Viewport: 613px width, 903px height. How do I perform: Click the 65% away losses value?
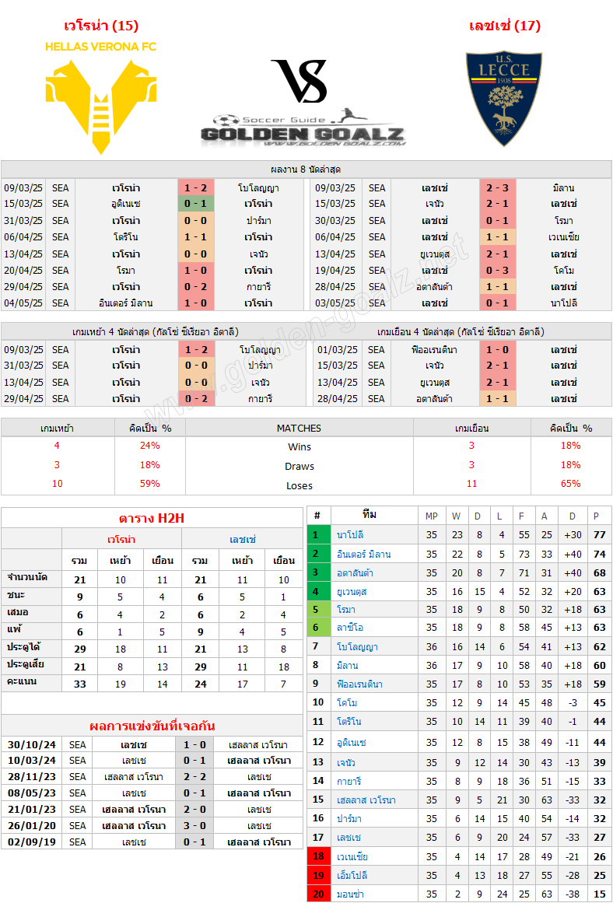[x=570, y=484]
